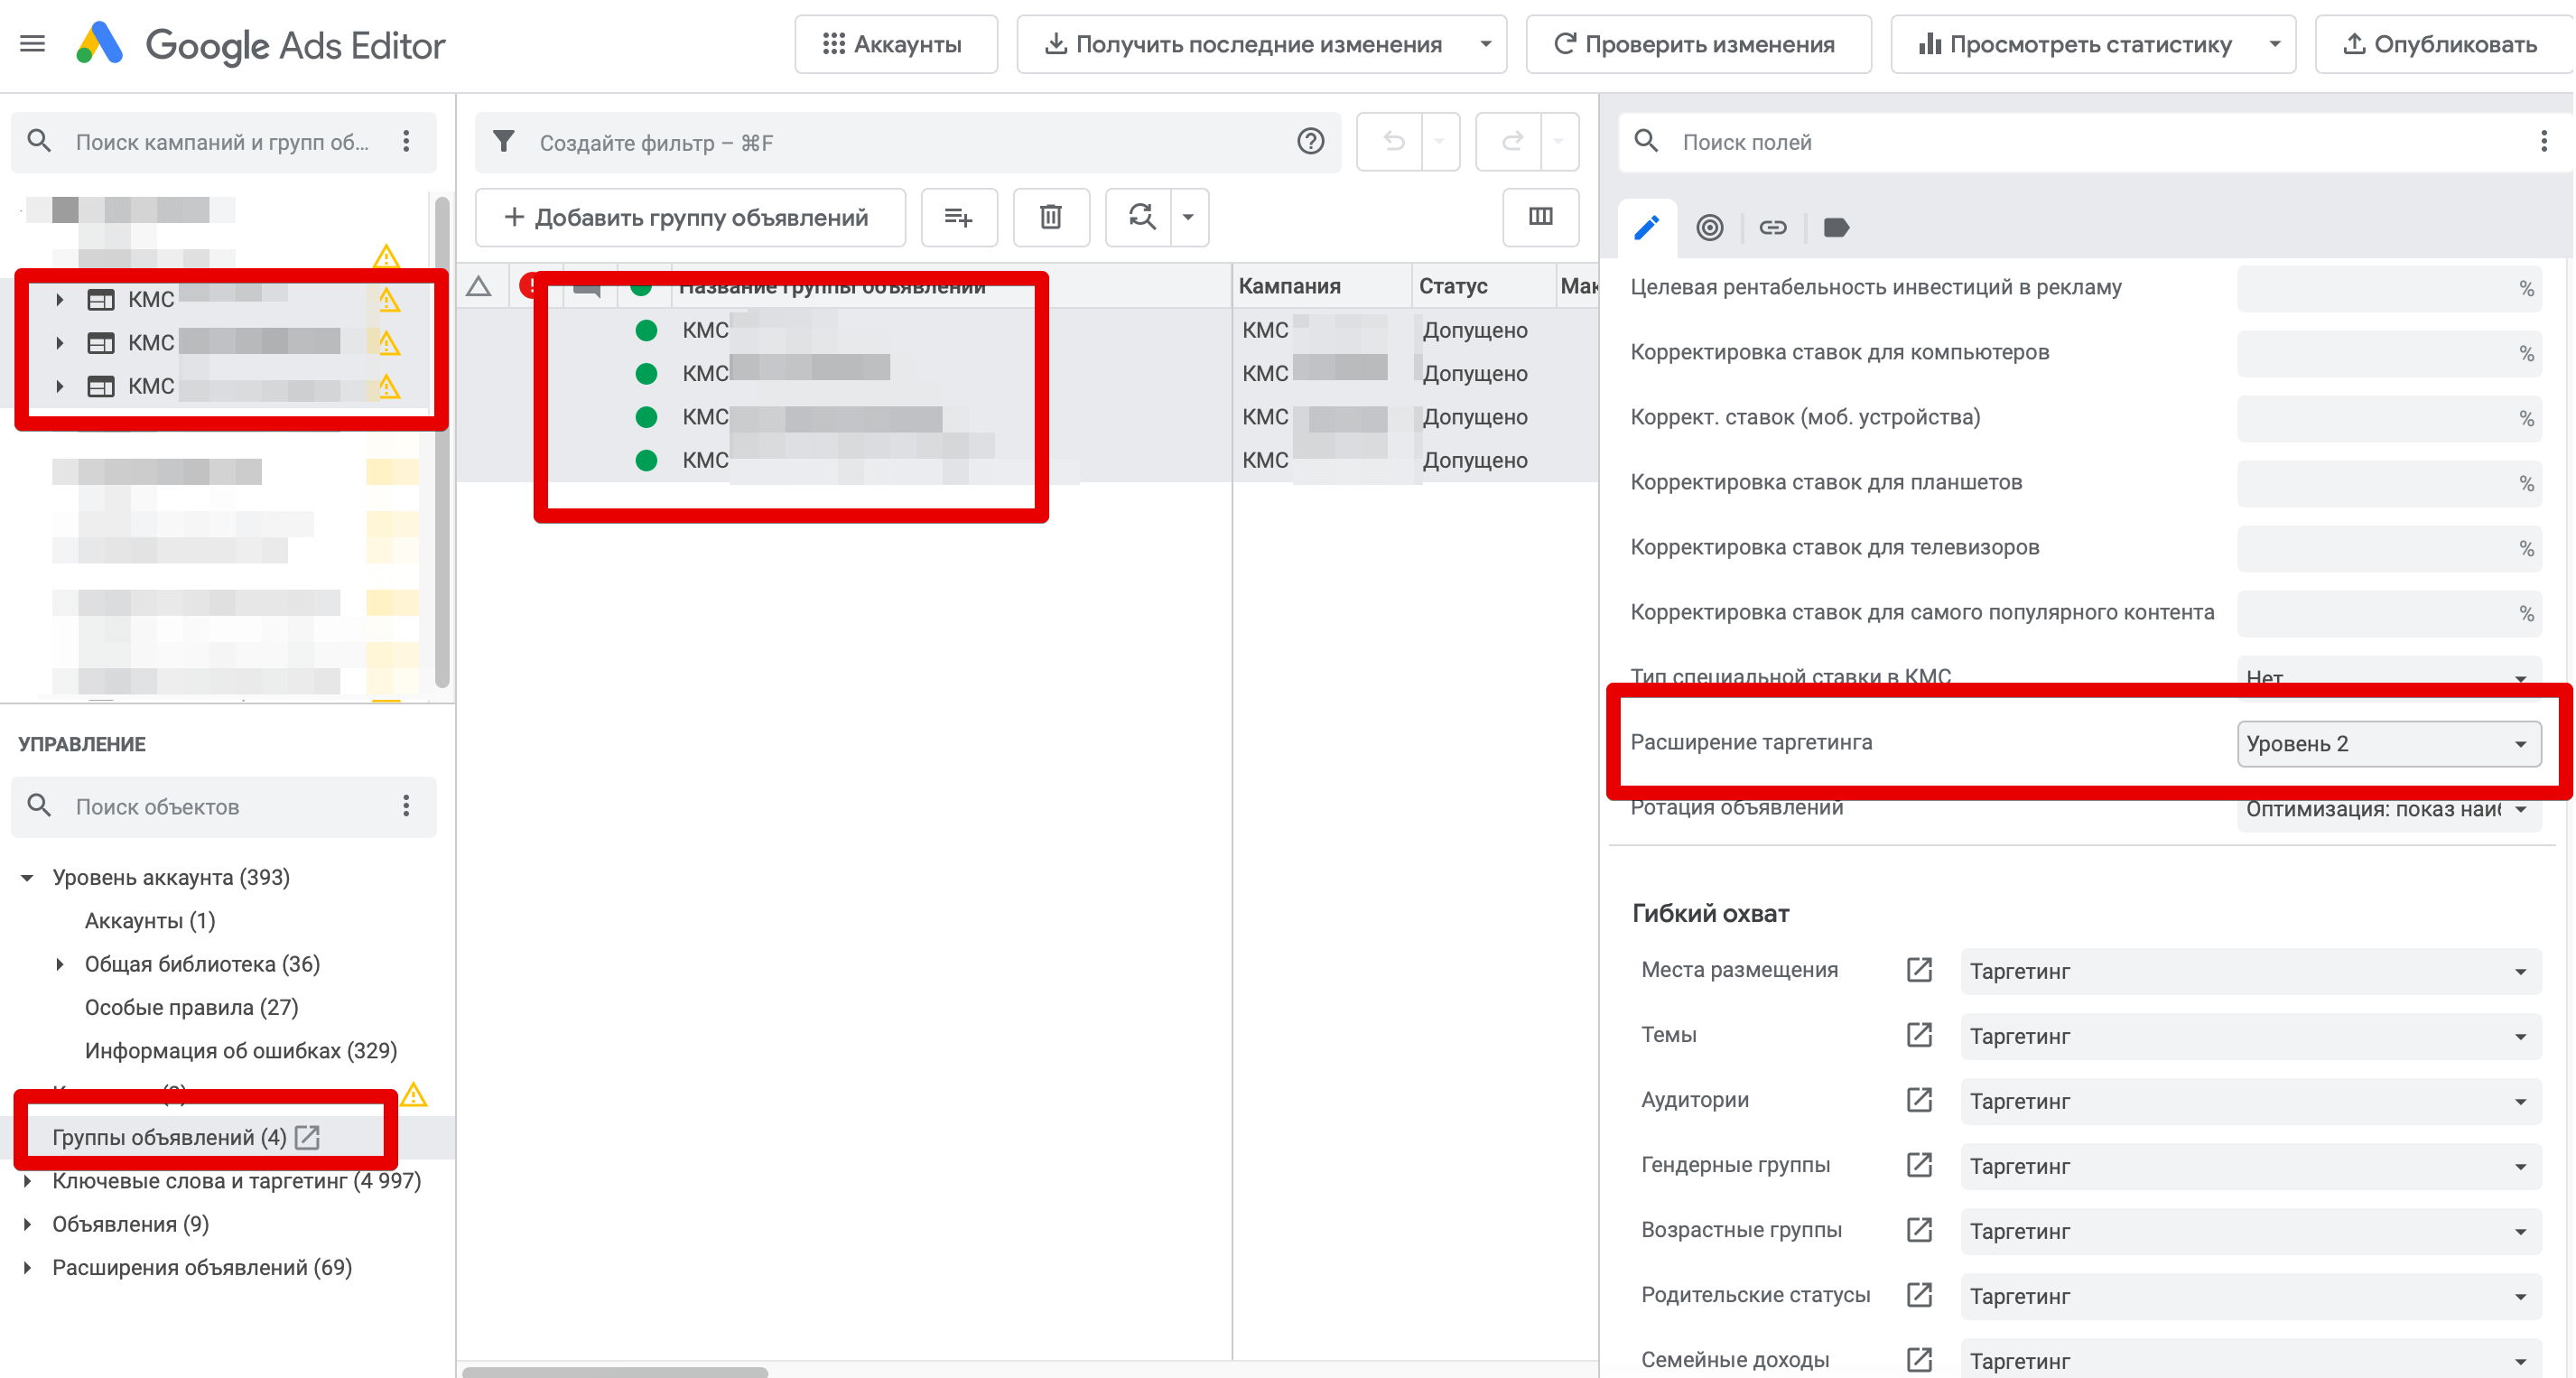Open filter help question mark
This screenshot has height=1378, width=2576.
[1310, 142]
